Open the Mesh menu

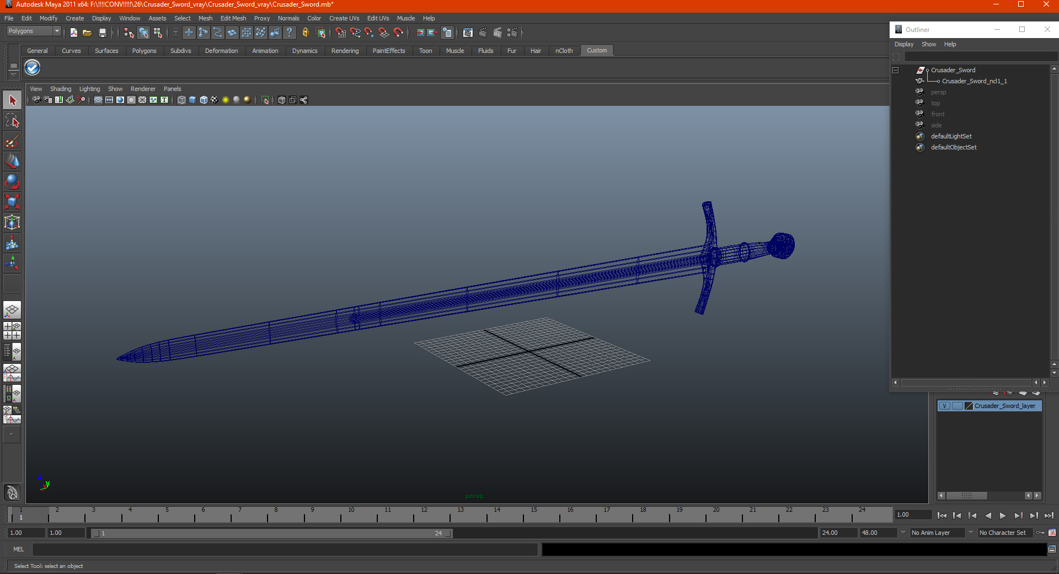205,18
